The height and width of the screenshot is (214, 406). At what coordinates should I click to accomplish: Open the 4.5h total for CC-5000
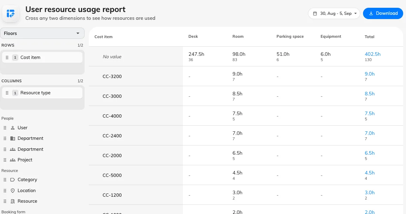click(x=369, y=173)
